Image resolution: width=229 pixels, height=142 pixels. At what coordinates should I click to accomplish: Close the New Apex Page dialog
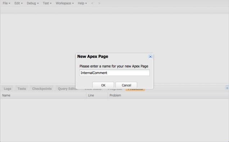(150, 56)
